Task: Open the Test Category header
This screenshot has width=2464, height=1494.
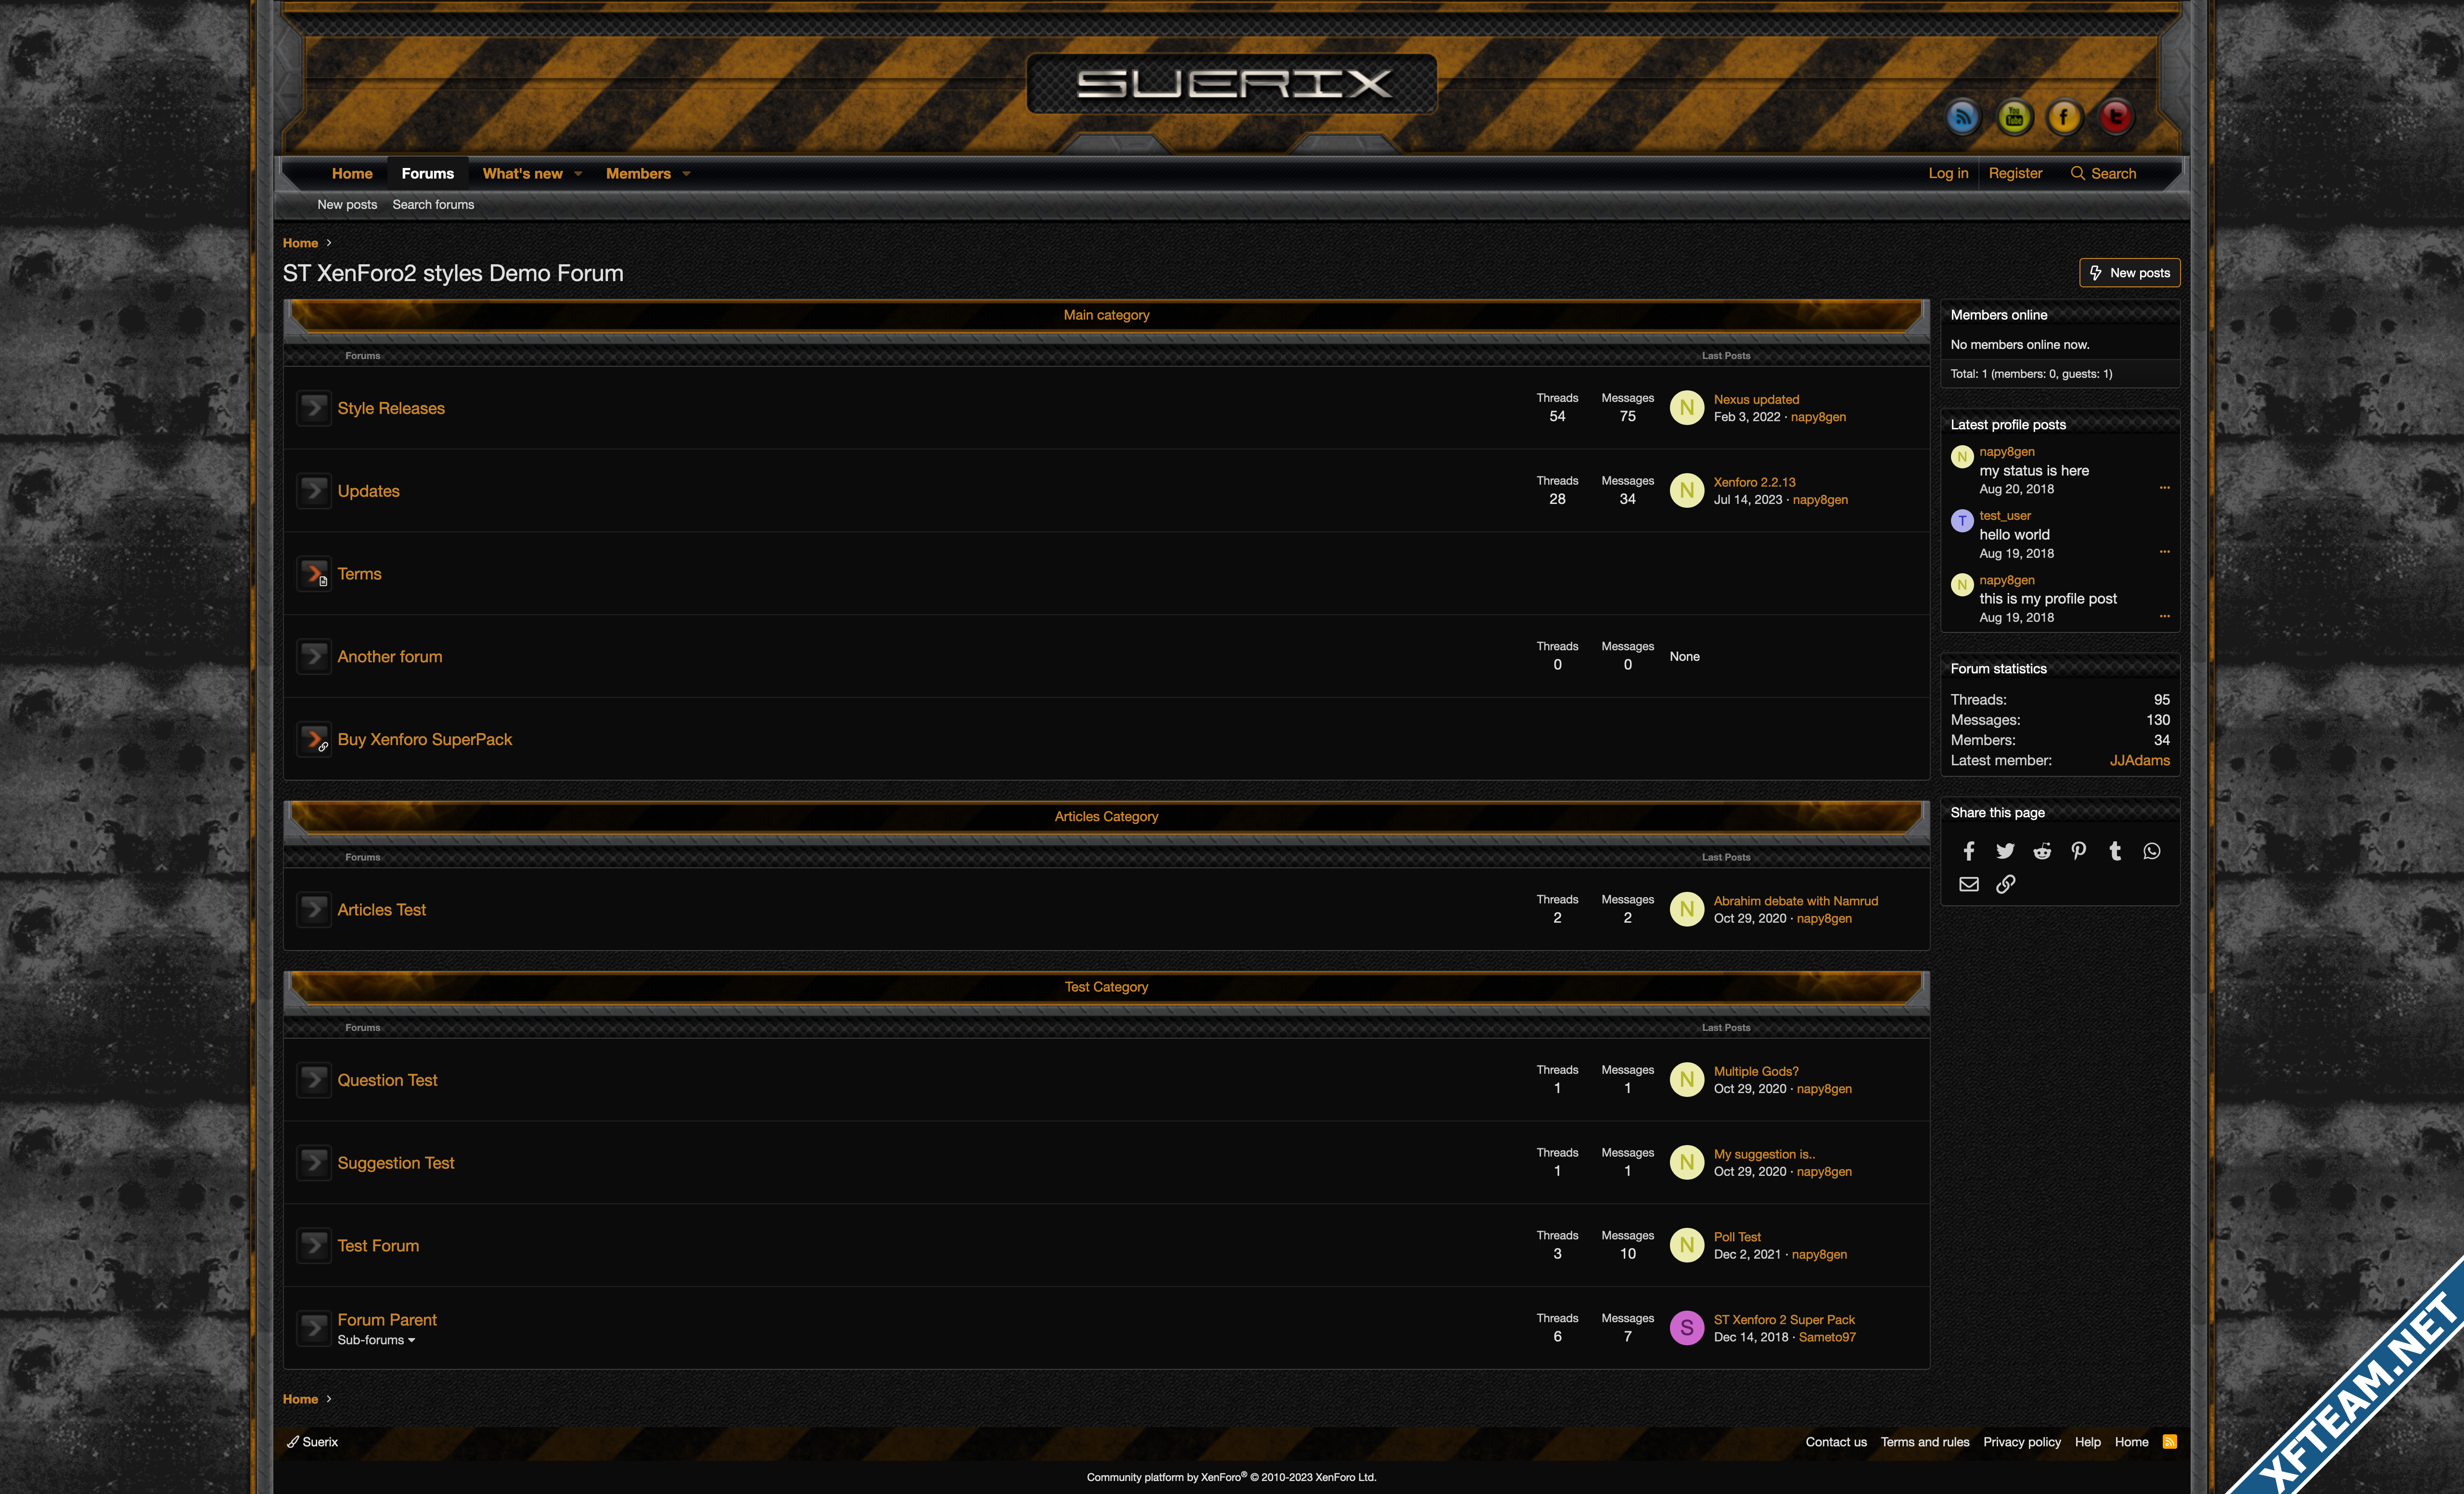Action: pyautogui.click(x=1106, y=987)
